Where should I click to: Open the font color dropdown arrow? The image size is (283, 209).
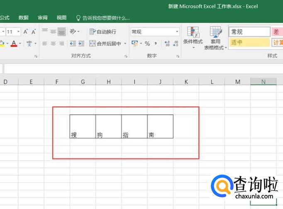[20, 44]
